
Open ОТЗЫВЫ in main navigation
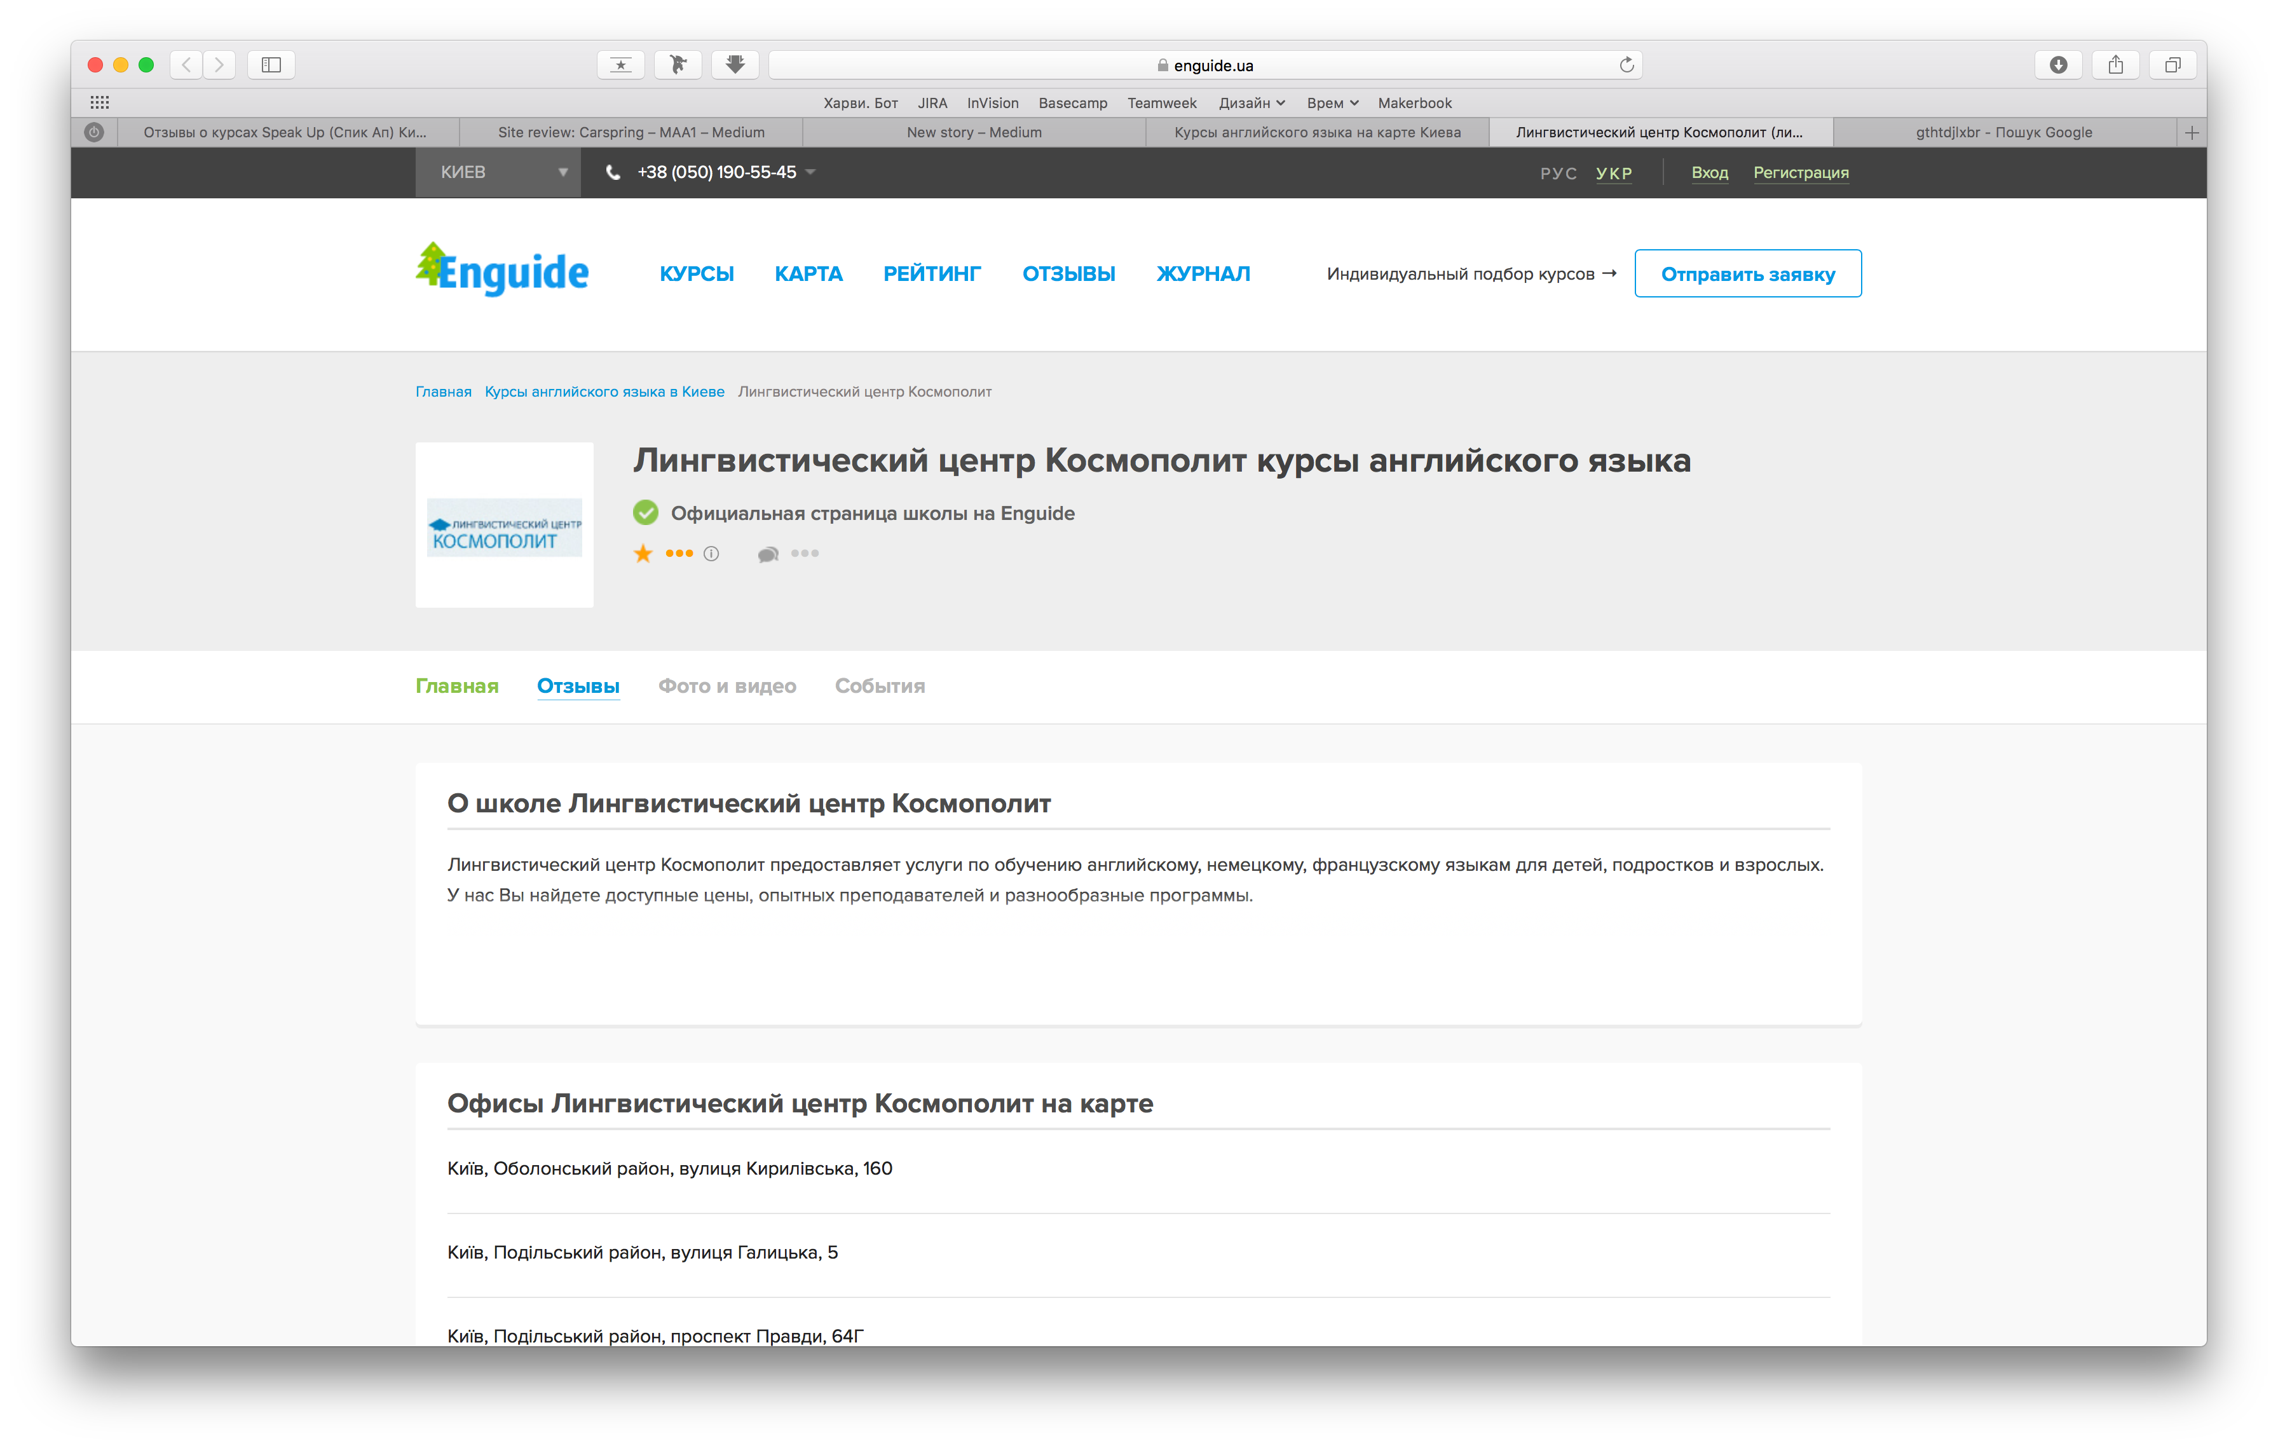[1068, 274]
